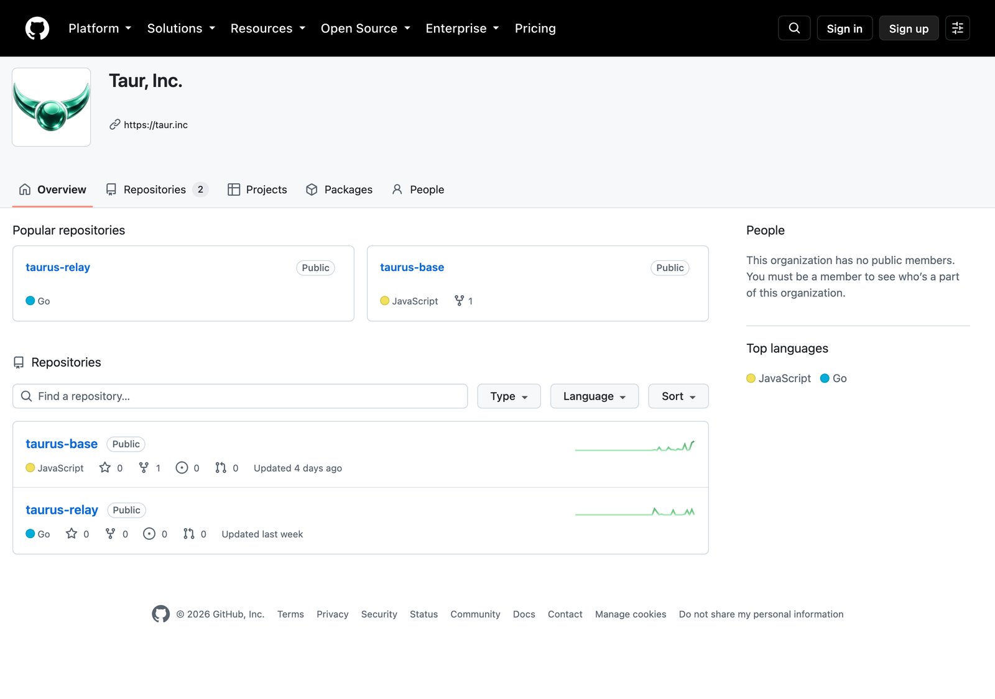Click the repository icon beside Repositories heading
The width and height of the screenshot is (995, 699).
tap(19, 362)
